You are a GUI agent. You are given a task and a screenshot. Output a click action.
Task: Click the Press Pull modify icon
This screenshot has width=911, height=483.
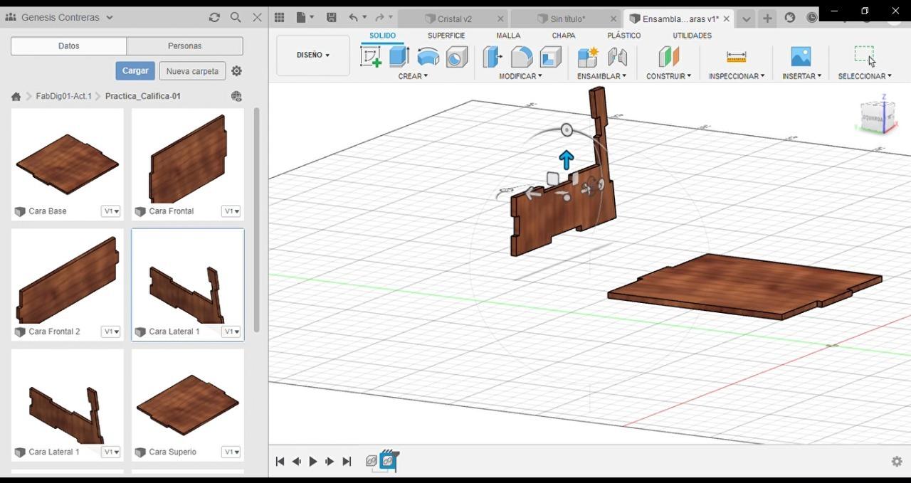click(493, 56)
